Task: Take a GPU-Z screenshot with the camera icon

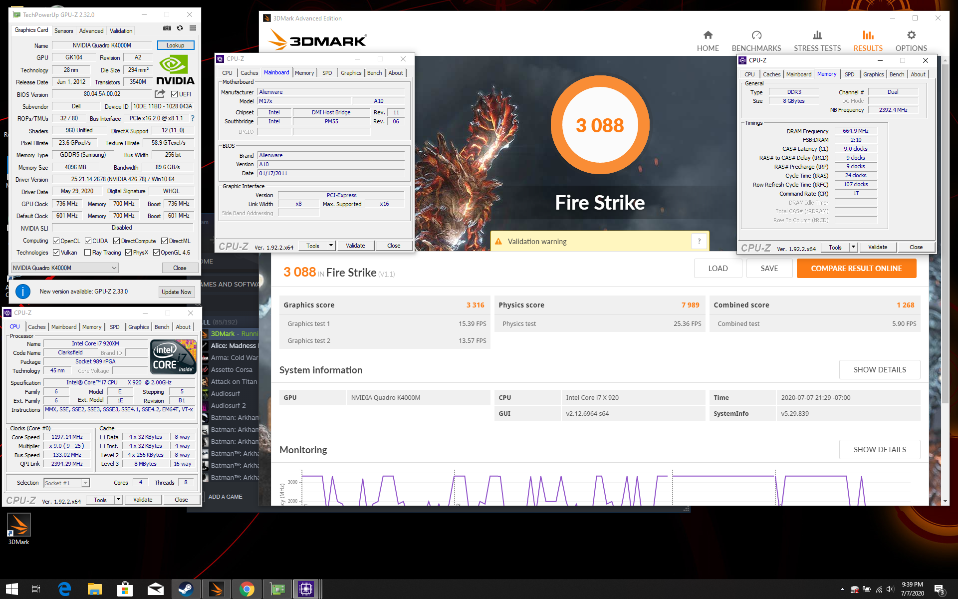Action: coord(167,28)
